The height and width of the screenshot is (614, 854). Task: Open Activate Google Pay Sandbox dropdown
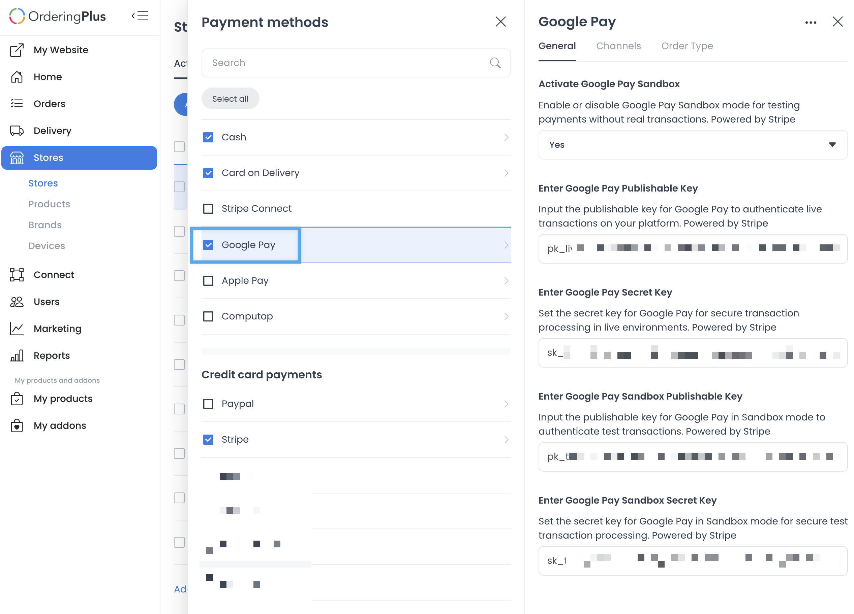(x=693, y=145)
